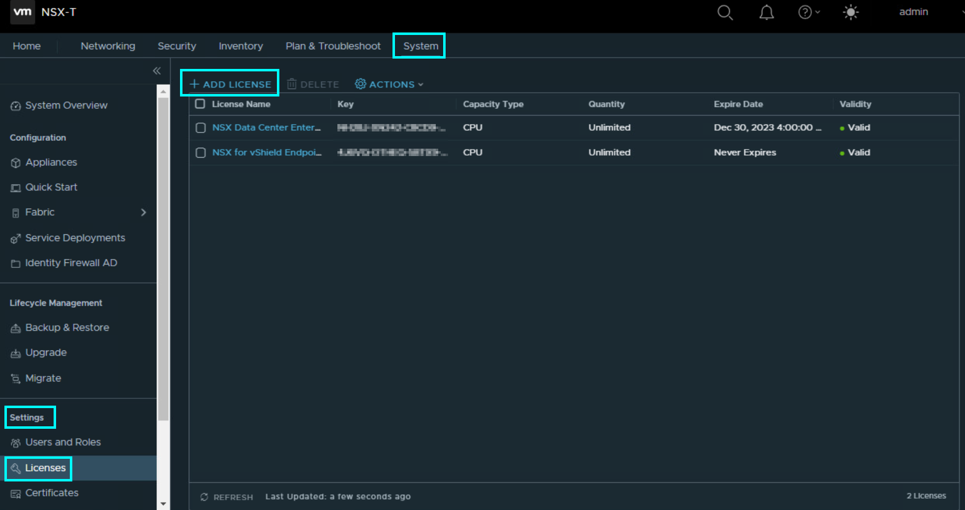Screen dimensions: 965x510
Task: Click the VMware vm logo
Action: click(23, 12)
